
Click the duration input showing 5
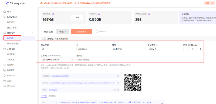pos(193,49)
